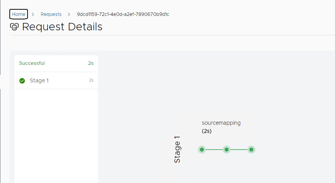Click the Request Details header icon
The image size is (335, 183).
tap(14, 27)
